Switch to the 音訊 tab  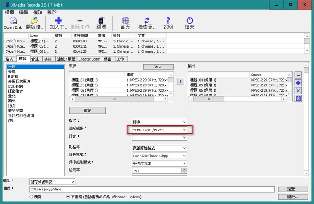pyautogui.click(x=35, y=59)
